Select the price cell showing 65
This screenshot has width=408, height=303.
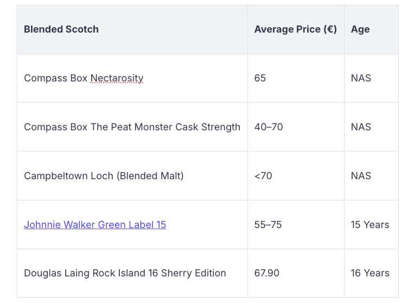pos(260,78)
